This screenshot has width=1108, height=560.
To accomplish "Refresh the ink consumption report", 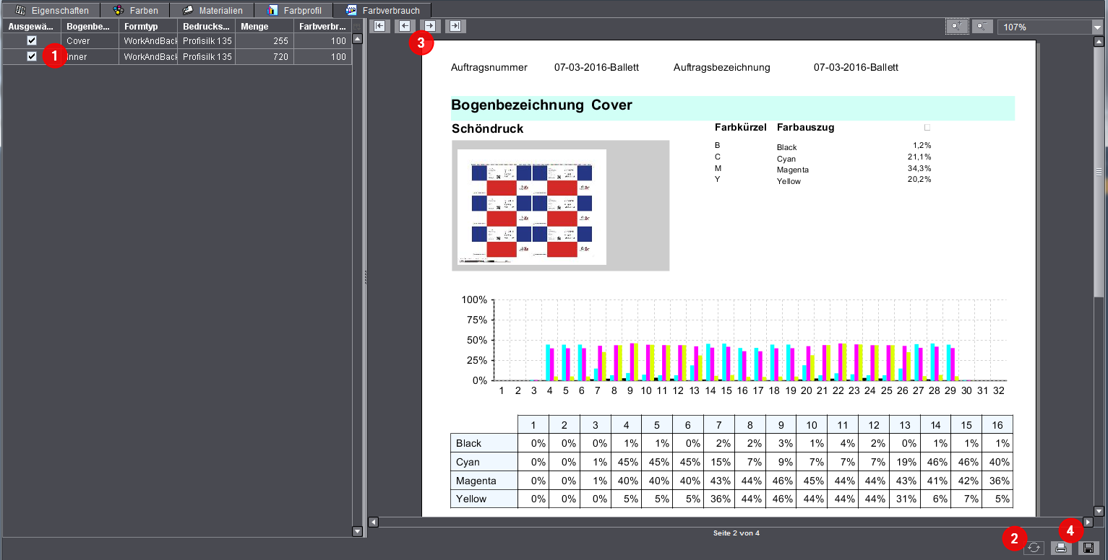I will coord(1034,548).
